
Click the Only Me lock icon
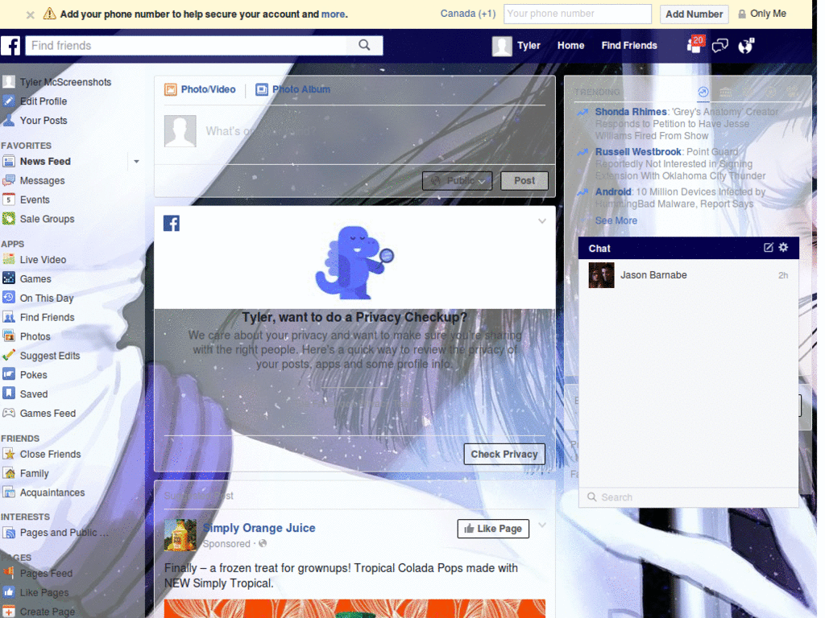pos(742,14)
